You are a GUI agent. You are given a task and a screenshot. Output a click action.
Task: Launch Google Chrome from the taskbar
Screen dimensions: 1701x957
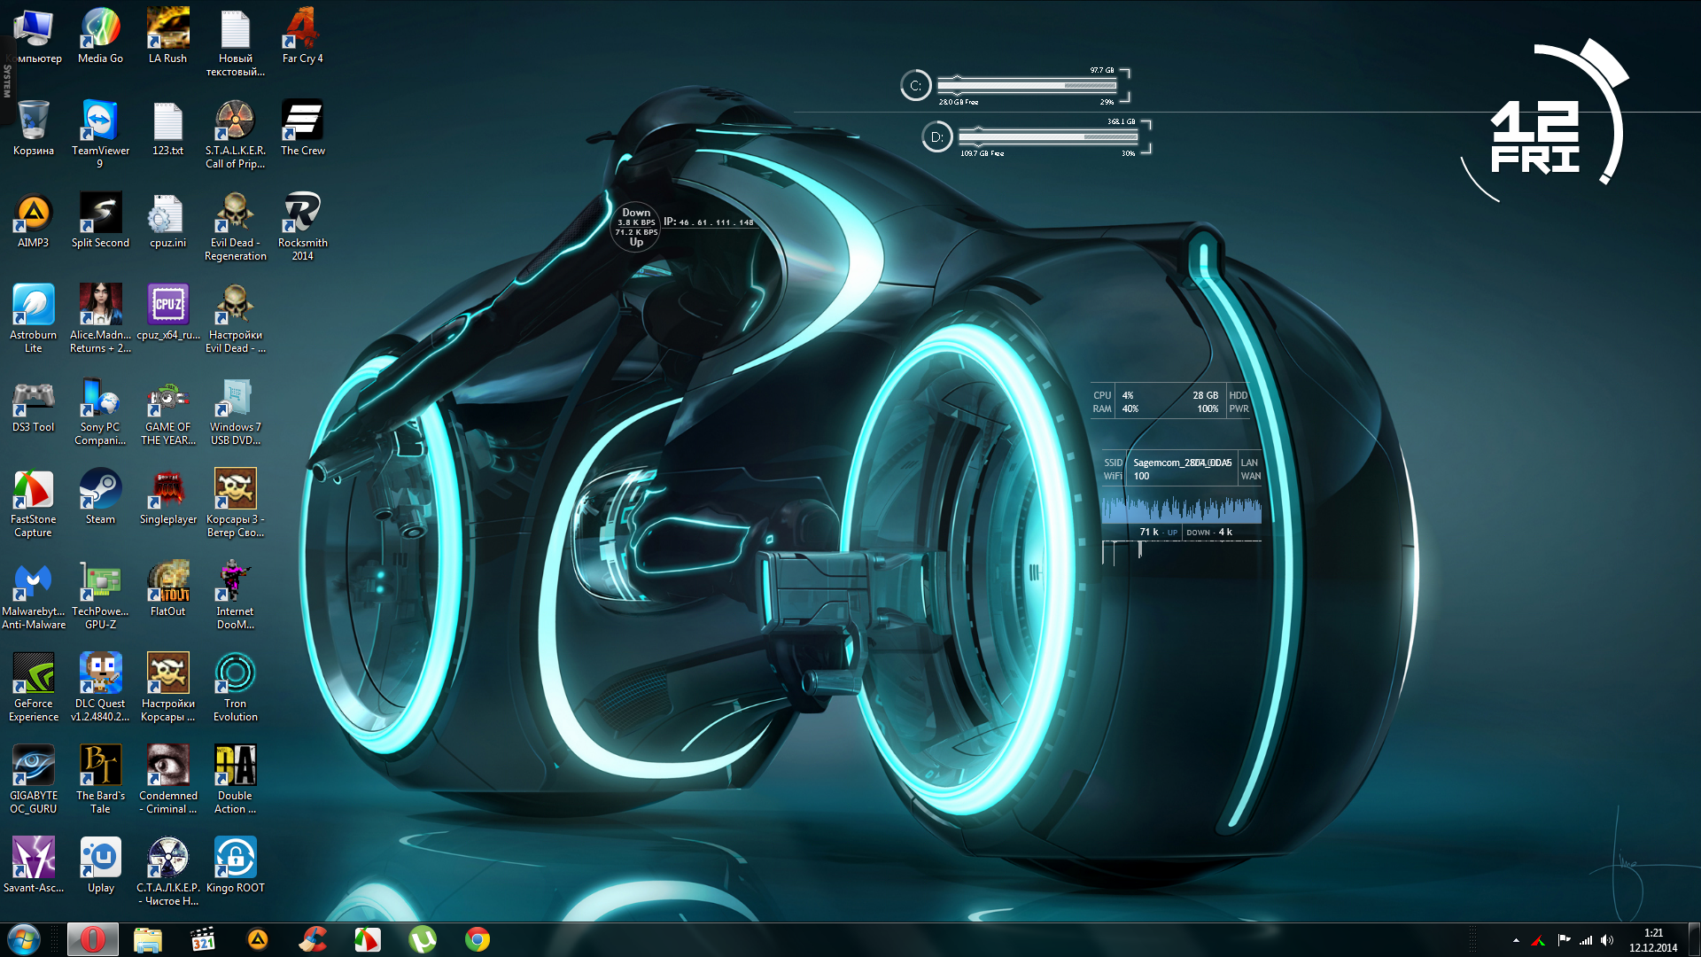(x=478, y=939)
